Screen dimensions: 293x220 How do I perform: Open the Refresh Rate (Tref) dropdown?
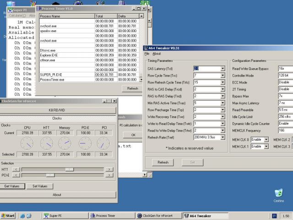222,137
